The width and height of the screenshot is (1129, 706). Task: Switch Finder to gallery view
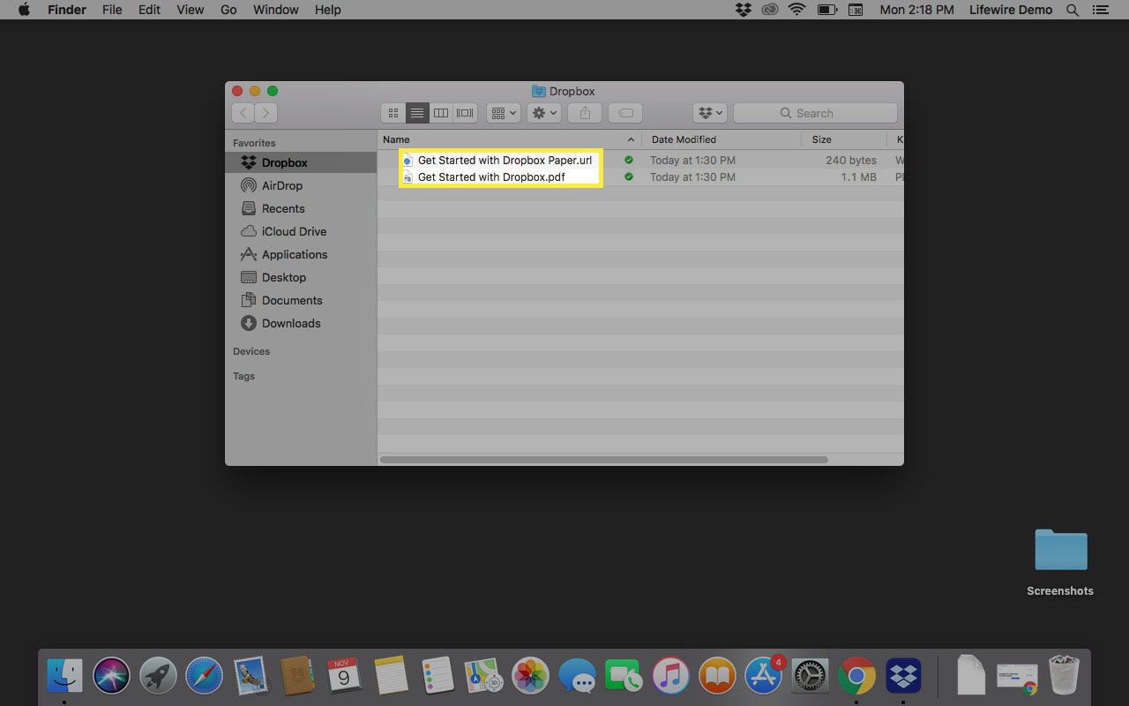point(465,113)
